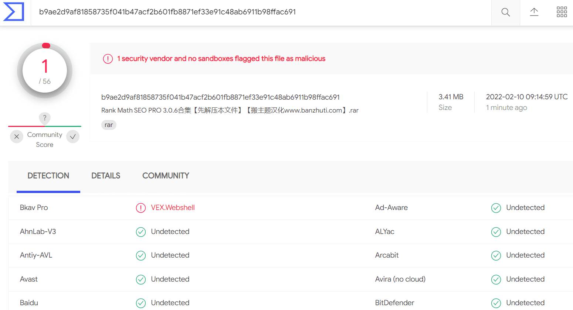This screenshot has height=310, width=573.
Task: Click the malicious flag banner message text
Action: click(221, 58)
